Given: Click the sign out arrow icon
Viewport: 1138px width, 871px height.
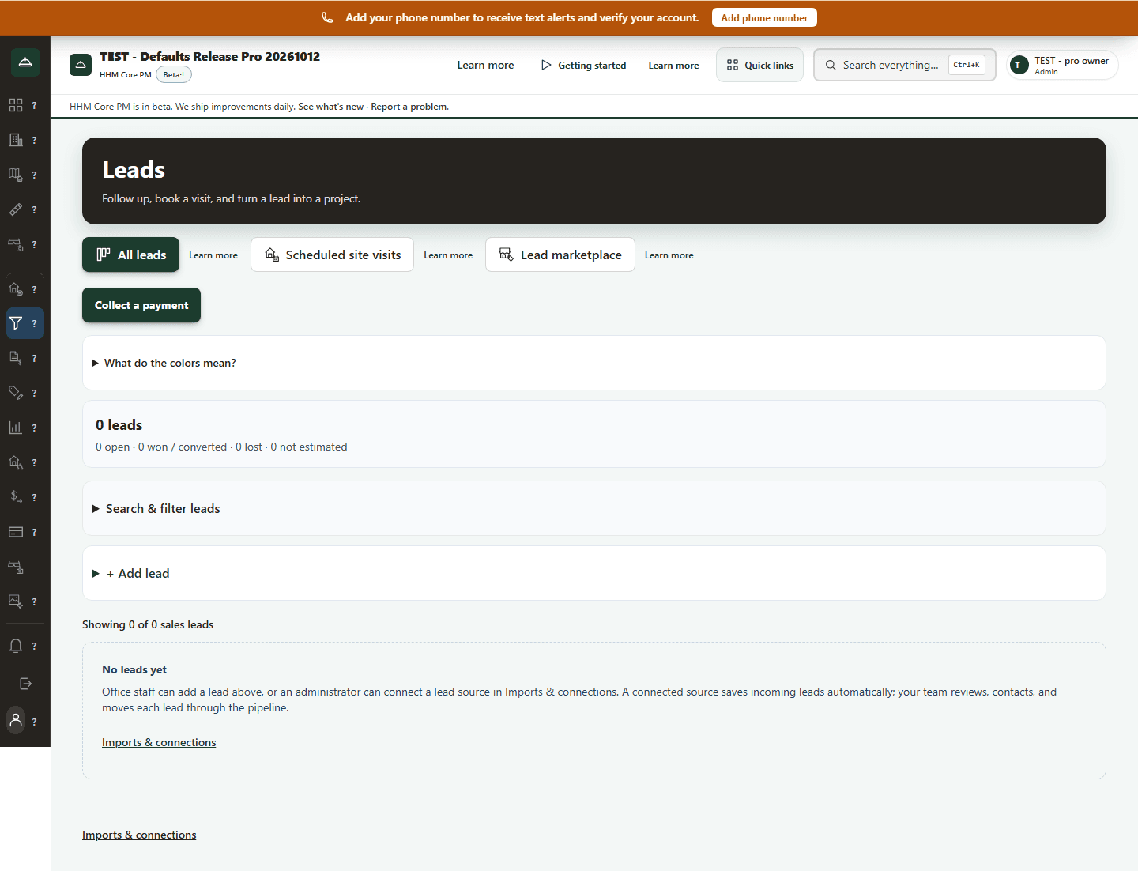Looking at the screenshot, I should 25,684.
